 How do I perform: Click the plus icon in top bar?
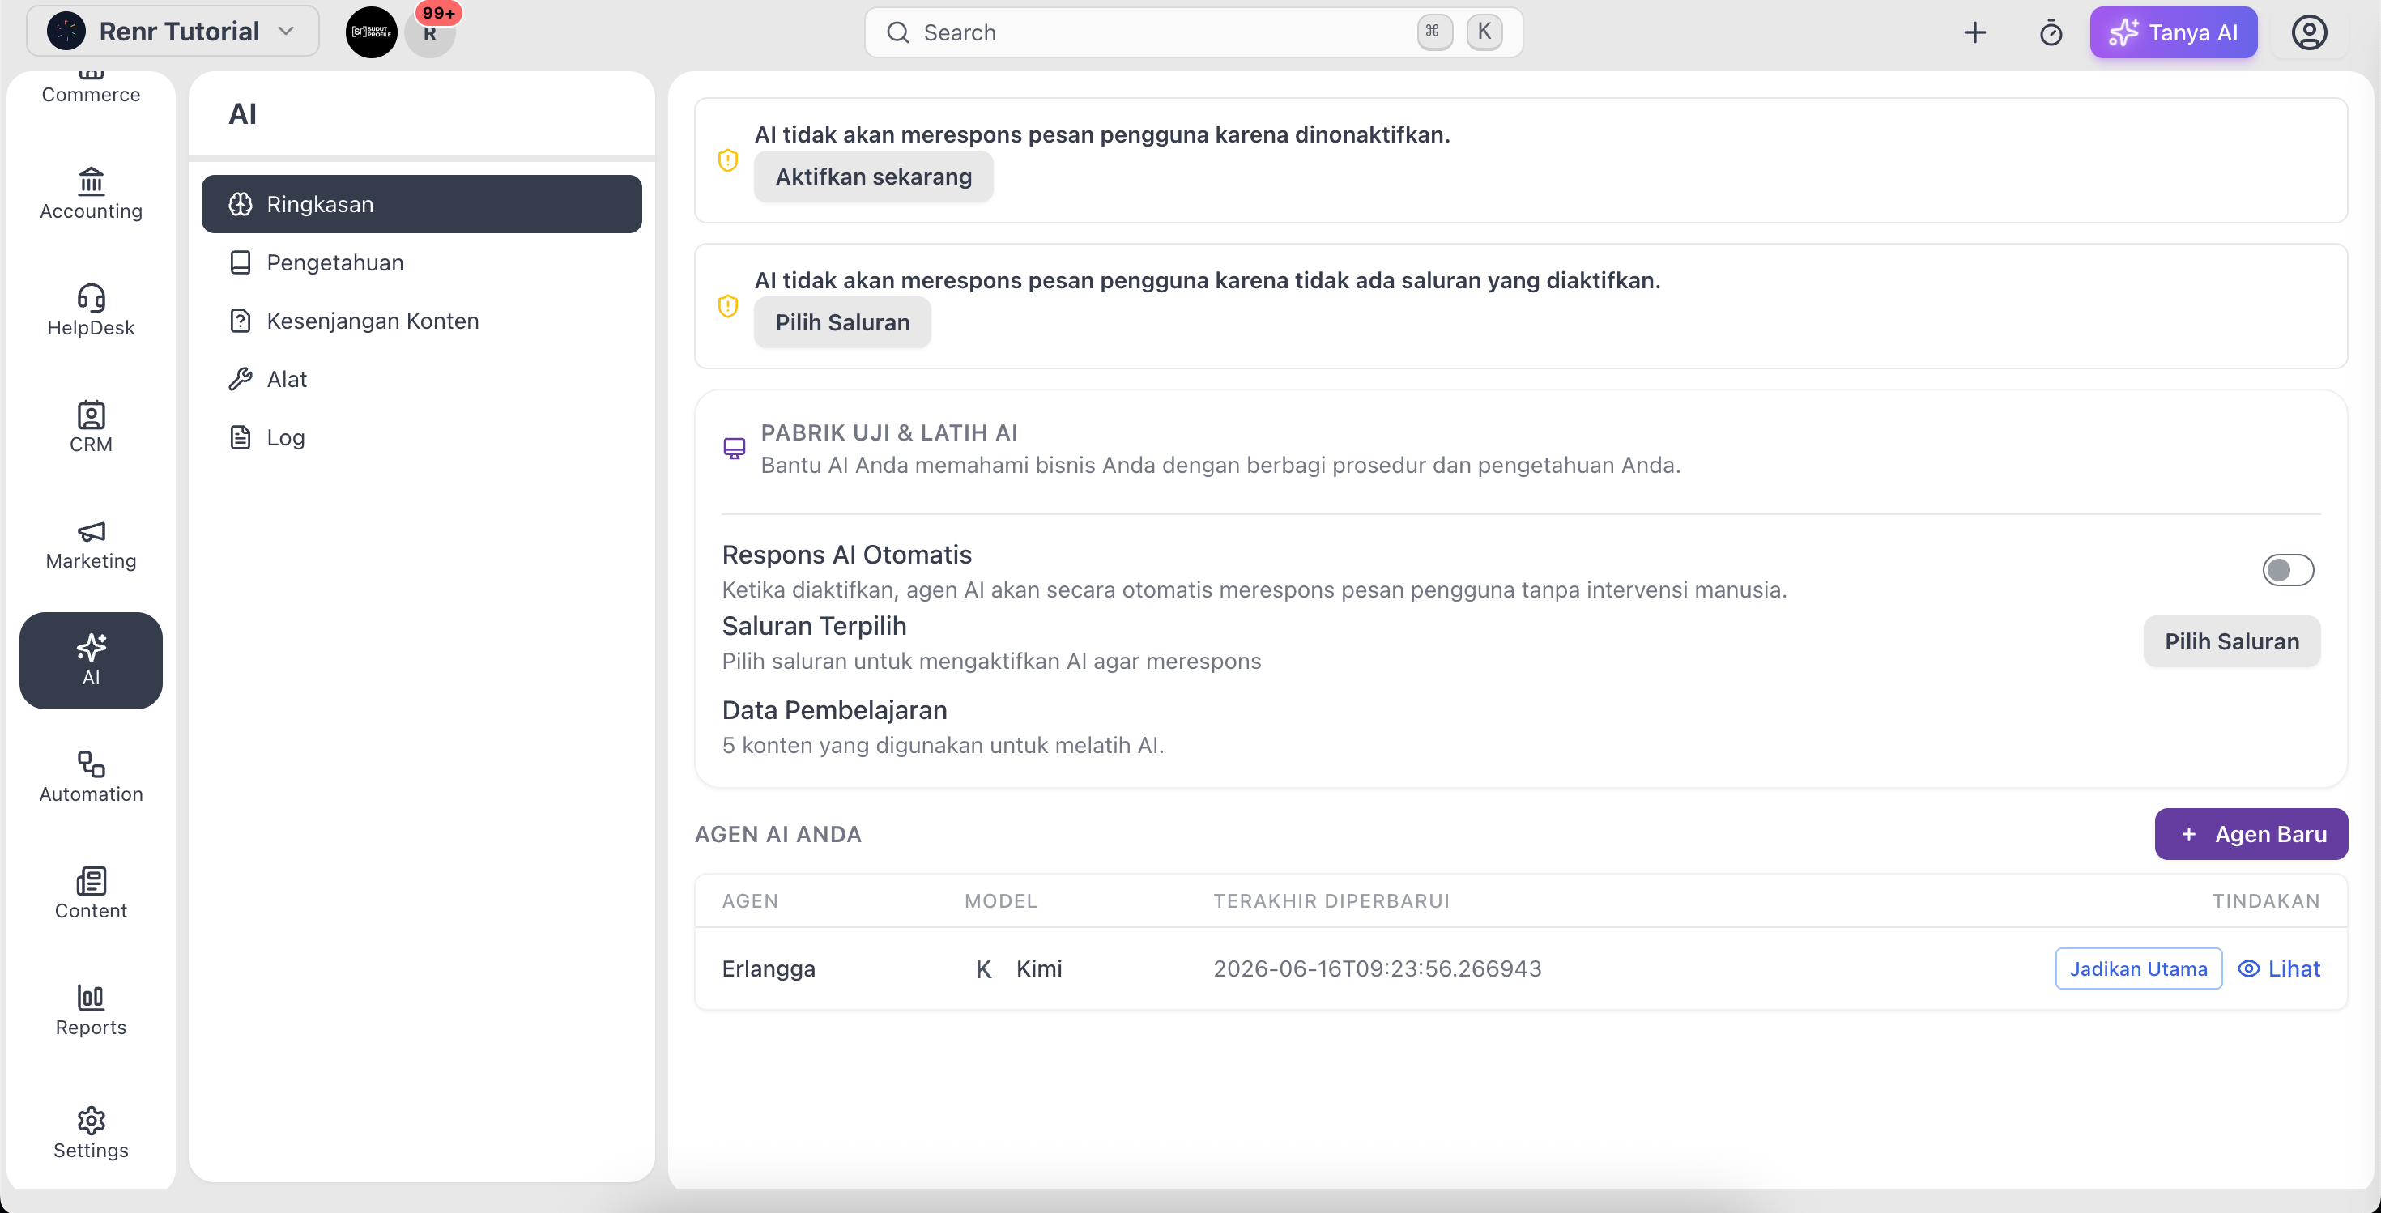1974,32
